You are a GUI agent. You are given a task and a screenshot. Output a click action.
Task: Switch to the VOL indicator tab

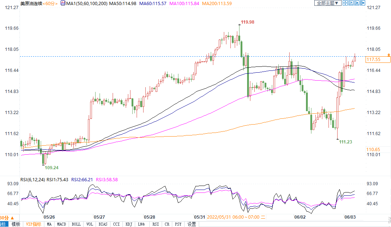click(x=89, y=224)
